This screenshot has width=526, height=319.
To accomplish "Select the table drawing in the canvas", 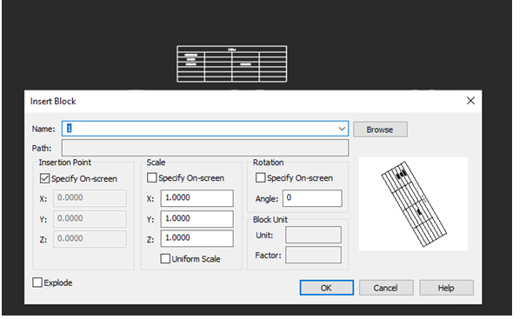I will (x=232, y=63).
